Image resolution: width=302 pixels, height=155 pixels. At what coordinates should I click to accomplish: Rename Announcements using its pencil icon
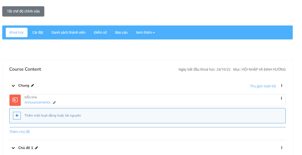pos(54,102)
